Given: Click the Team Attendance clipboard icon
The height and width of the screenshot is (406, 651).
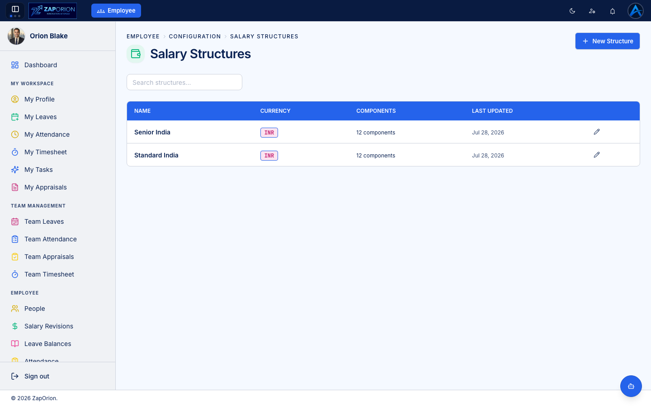Looking at the screenshot, I should 15,239.
